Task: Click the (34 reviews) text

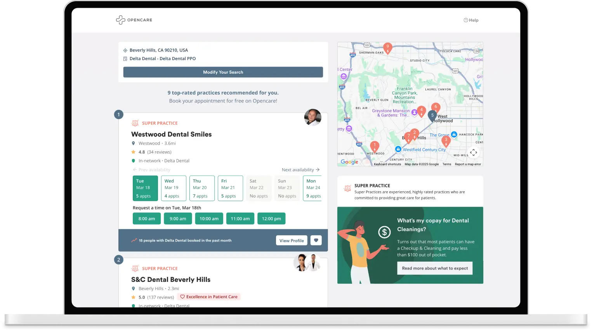Action: (159, 152)
